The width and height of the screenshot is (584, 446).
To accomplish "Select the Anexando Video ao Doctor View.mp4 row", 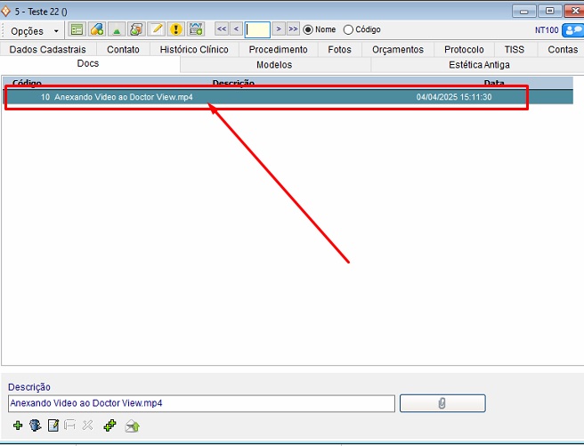I will pos(267,97).
